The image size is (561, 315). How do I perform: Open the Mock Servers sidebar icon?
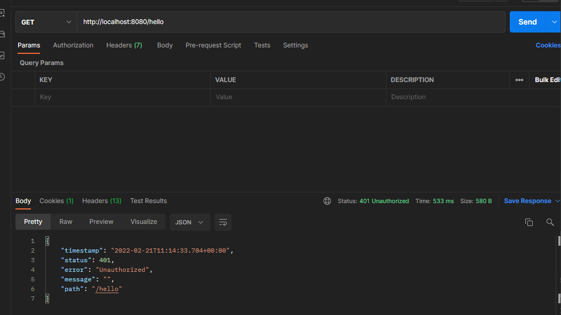tap(2, 34)
